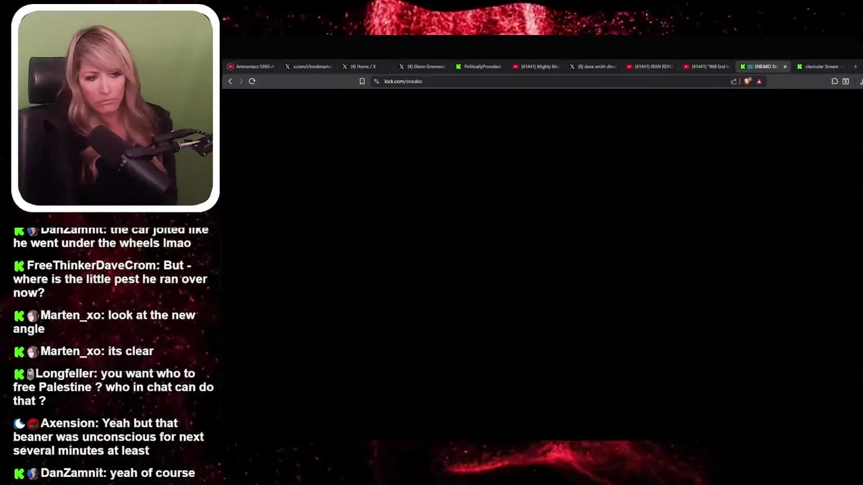Click DanZamnit on 'yeah of course' message

pyautogui.click(x=71, y=473)
